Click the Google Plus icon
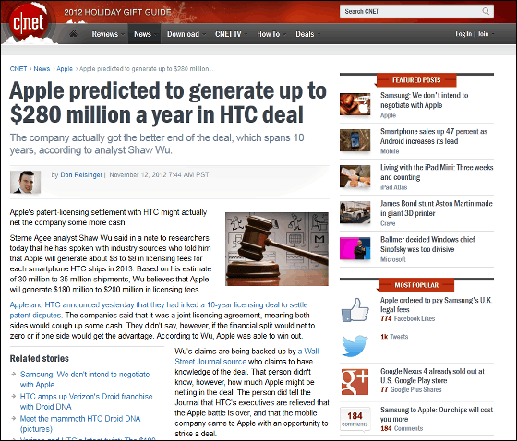 355,382
